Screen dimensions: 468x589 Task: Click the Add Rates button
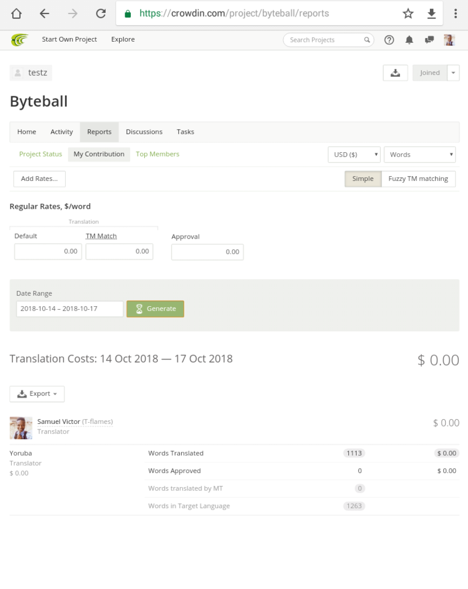(x=39, y=179)
